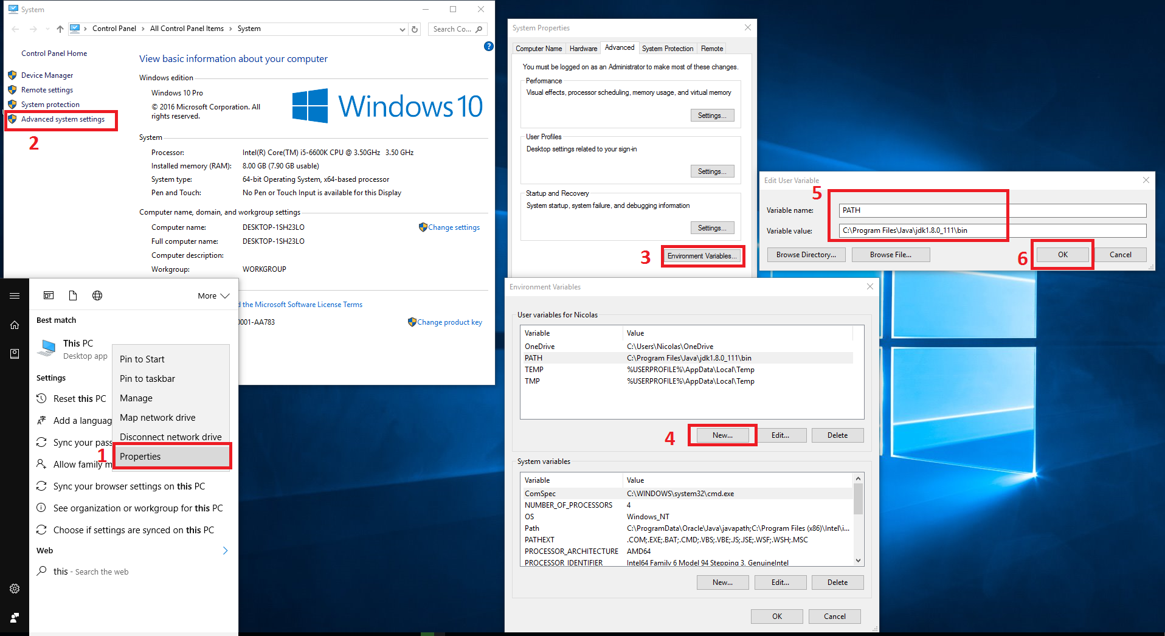Switch to the Hardware tab

pos(583,49)
